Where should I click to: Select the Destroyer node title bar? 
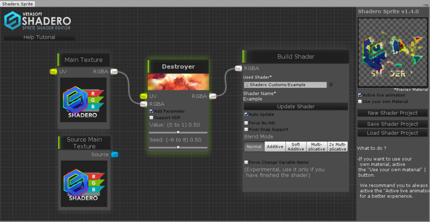coord(178,67)
